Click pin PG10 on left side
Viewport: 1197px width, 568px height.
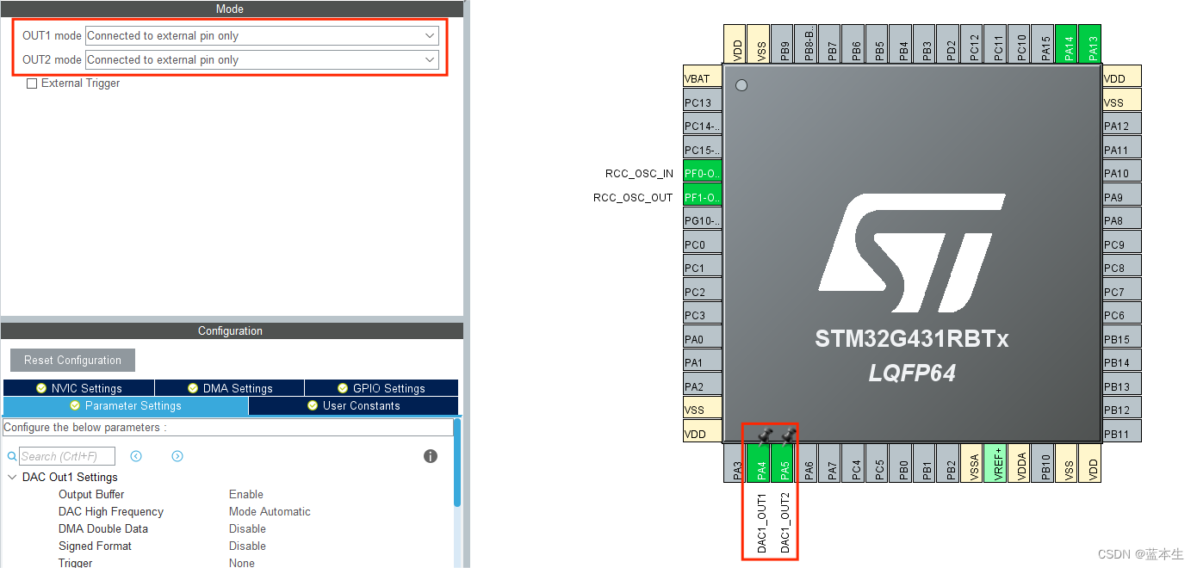pos(702,220)
